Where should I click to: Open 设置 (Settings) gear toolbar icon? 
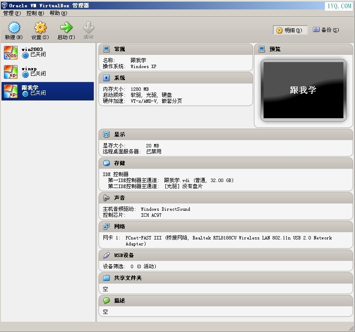(x=40, y=27)
